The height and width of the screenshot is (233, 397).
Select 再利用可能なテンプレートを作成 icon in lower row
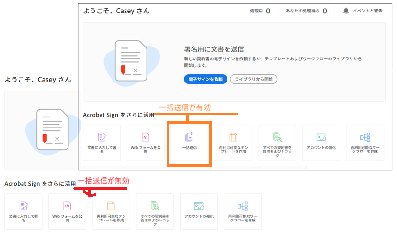point(111,206)
